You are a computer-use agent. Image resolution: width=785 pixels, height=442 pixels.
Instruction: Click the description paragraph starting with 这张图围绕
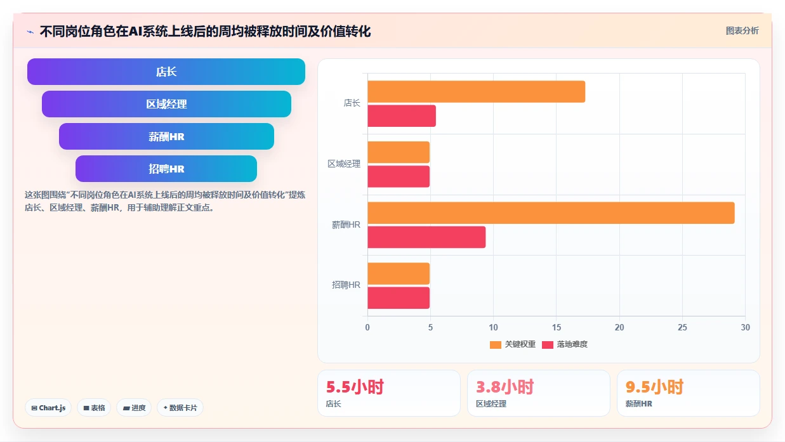click(165, 201)
